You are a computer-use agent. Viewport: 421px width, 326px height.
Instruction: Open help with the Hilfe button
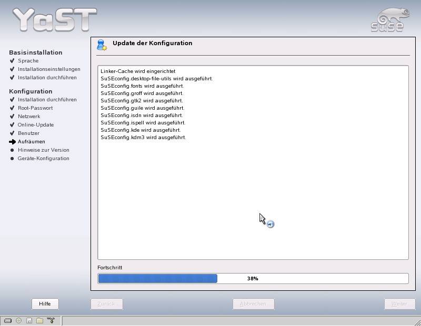click(x=45, y=304)
